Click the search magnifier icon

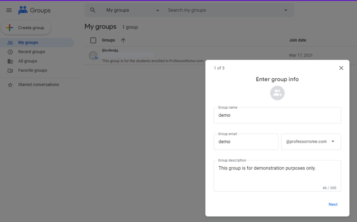[93, 10]
